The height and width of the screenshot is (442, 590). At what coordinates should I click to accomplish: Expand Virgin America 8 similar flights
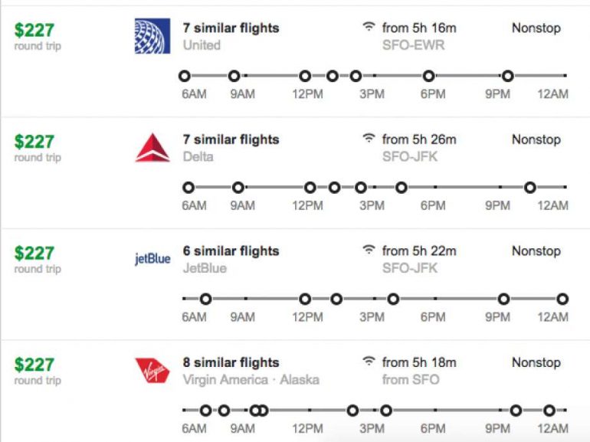coord(231,363)
